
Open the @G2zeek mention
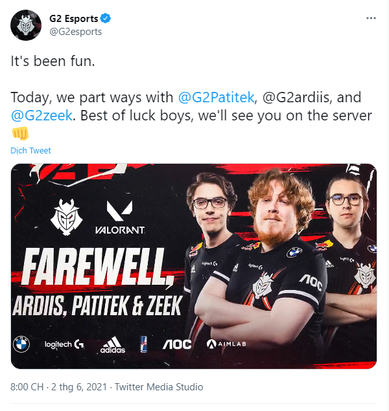(x=41, y=116)
